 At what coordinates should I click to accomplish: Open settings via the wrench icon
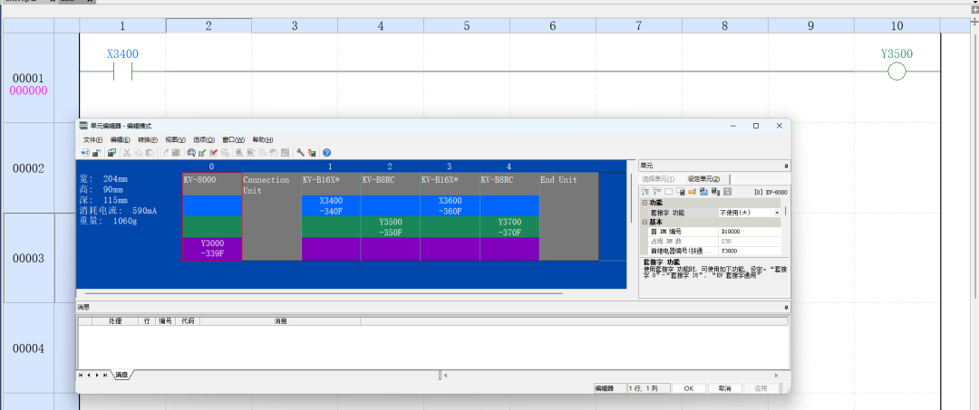[x=300, y=153]
